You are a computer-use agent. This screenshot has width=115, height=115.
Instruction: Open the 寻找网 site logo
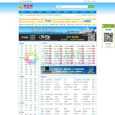(26, 7)
